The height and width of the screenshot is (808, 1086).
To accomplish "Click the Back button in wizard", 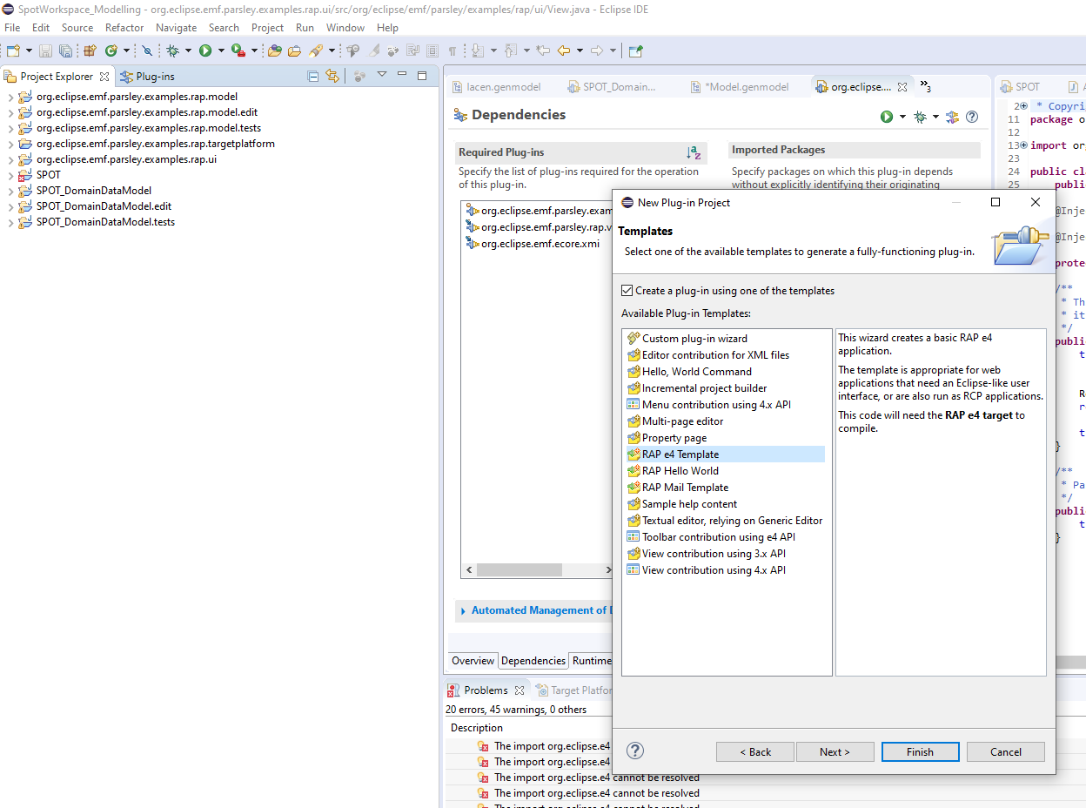I will [x=755, y=752].
